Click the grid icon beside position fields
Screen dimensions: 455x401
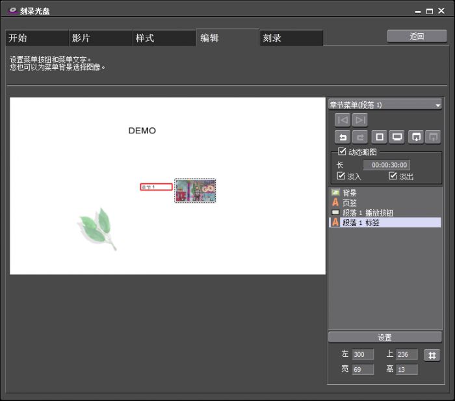coord(432,355)
